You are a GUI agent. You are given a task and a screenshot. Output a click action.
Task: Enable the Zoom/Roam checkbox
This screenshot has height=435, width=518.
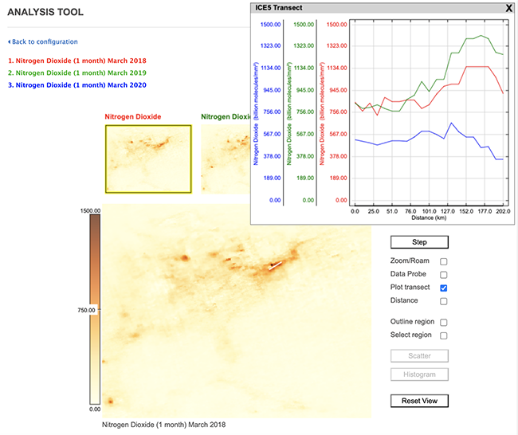point(444,261)
